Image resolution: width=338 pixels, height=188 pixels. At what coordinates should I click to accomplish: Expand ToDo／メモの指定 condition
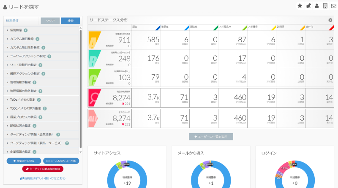(x=41, y=99)
